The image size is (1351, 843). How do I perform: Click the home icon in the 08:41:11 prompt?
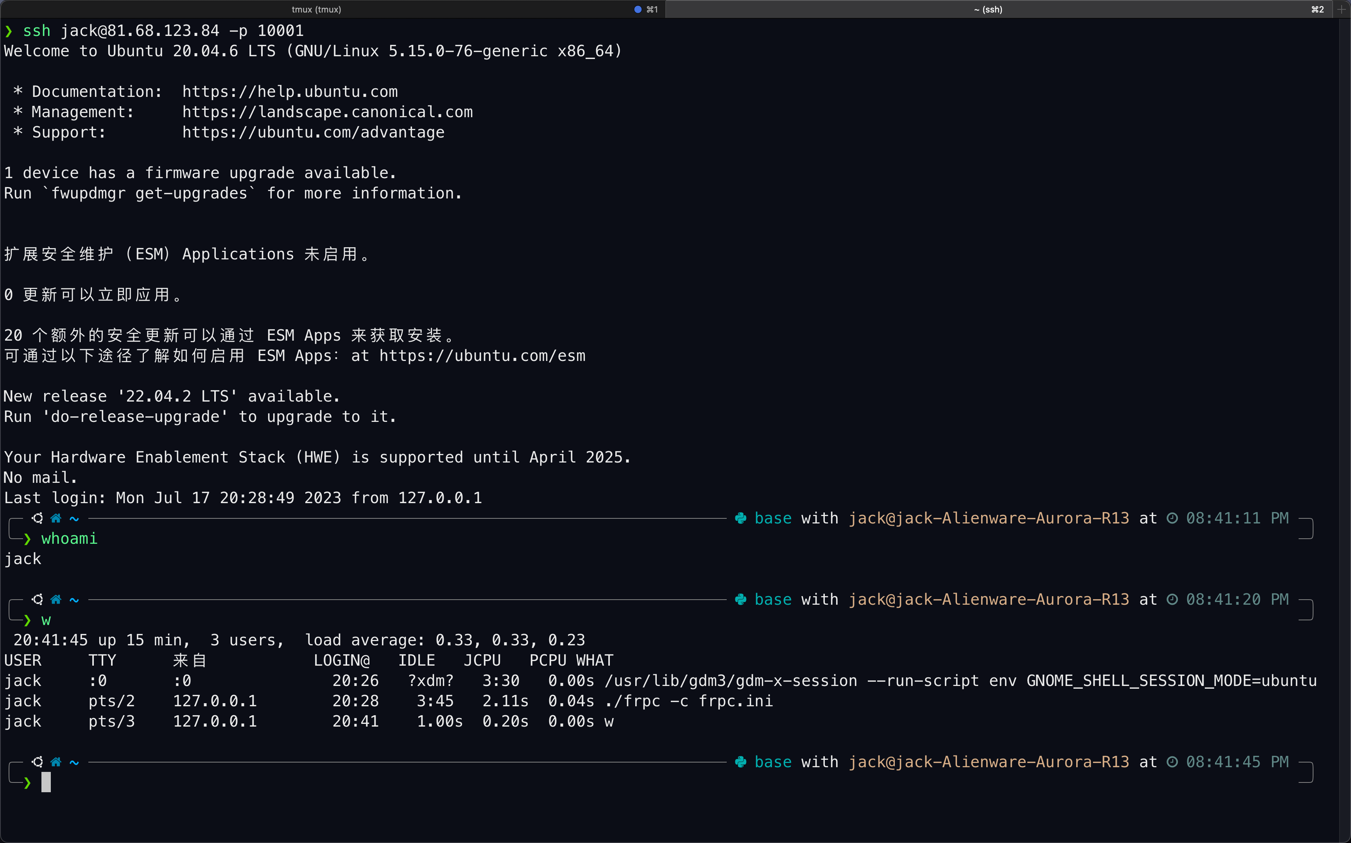point(56,518)
